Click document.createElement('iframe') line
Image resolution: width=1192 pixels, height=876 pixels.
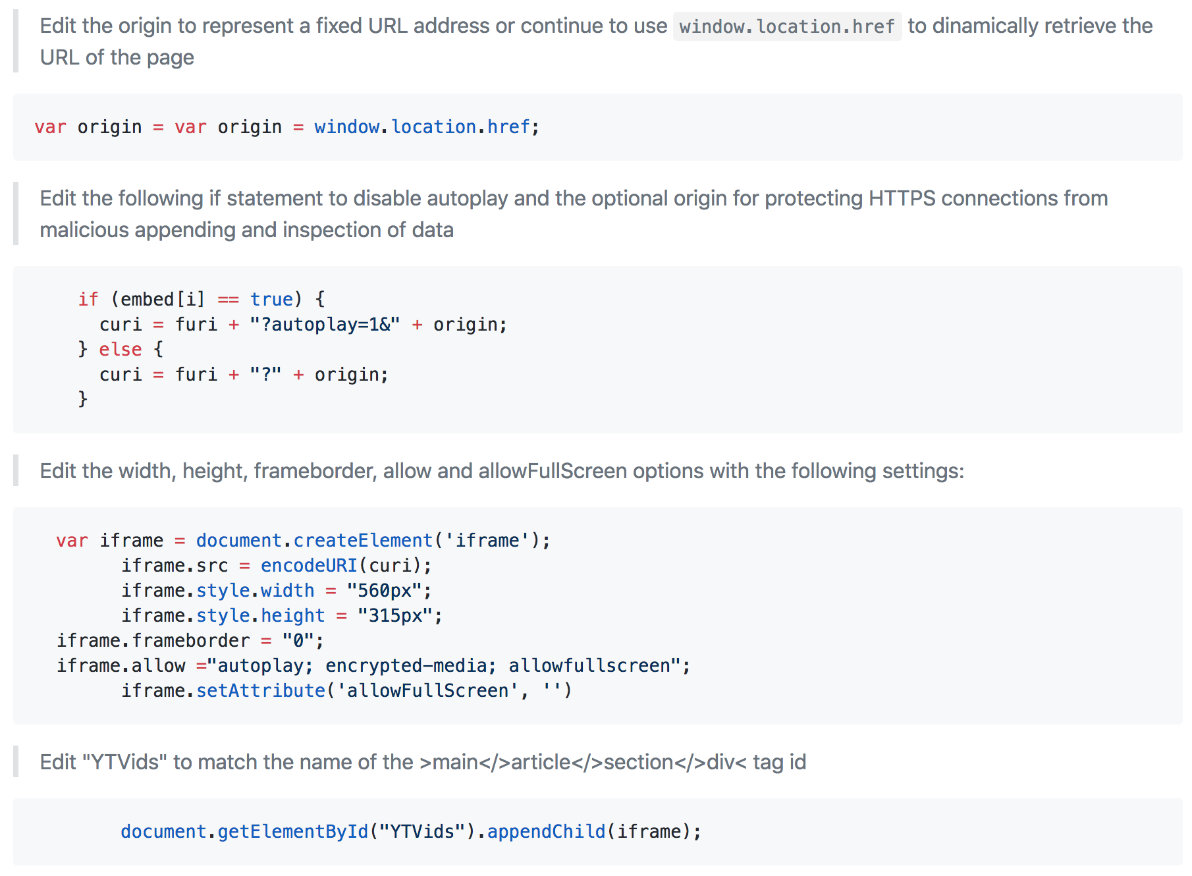point(303,541)
